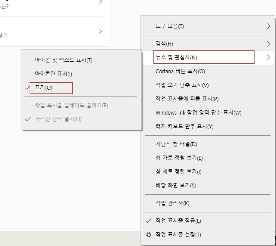
Task: Expand the 검색(H) submenu arrow
Action: coord(268,44)
